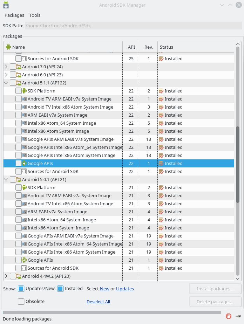Screen dimensions: 244x324
Task: Sort by the API column header
Action: (x=131, y=47)
